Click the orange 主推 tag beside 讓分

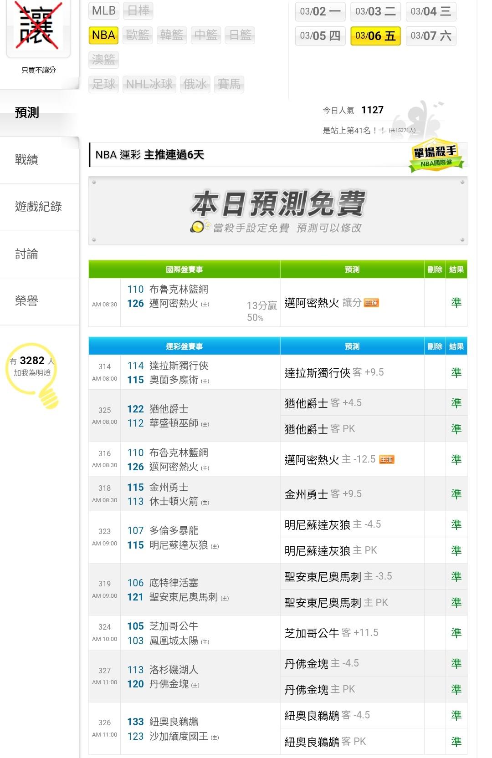tap(371, 303)
